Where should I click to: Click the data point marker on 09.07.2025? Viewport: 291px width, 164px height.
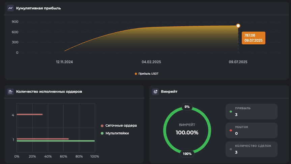[238, 26]
